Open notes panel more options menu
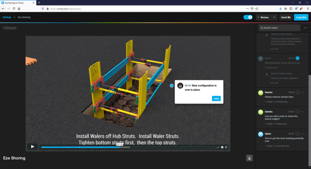Viewport: 311px width, 169px height. tap(306, 28)
